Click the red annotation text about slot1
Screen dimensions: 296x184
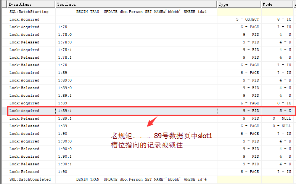tap(161, 141)
